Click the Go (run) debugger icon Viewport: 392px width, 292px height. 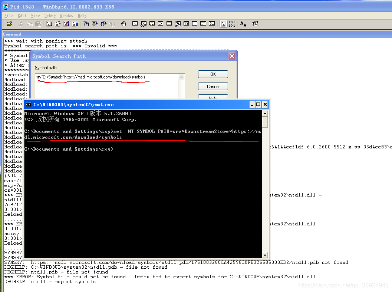click(x=49, y=24)
